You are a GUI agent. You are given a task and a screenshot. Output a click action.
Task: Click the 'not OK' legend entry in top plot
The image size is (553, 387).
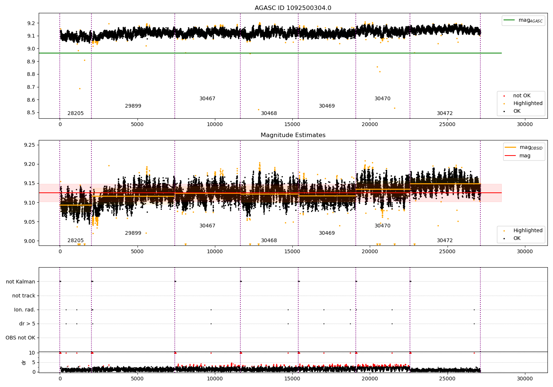pos(517,96)
